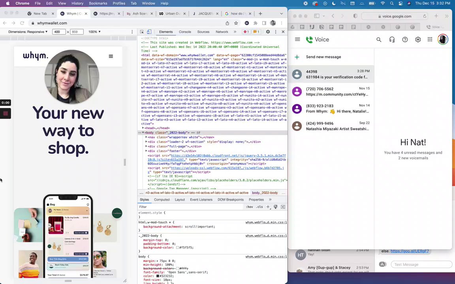Open the (833) 923-2183 From Whym conversation
455x284 pixels.
click(331, 109)
